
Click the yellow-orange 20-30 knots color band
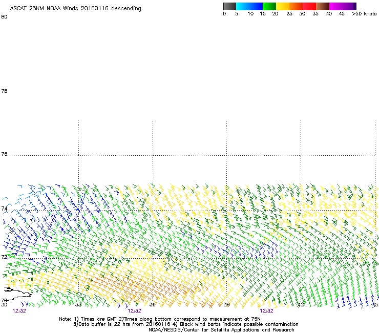click(x=289, y=6)
